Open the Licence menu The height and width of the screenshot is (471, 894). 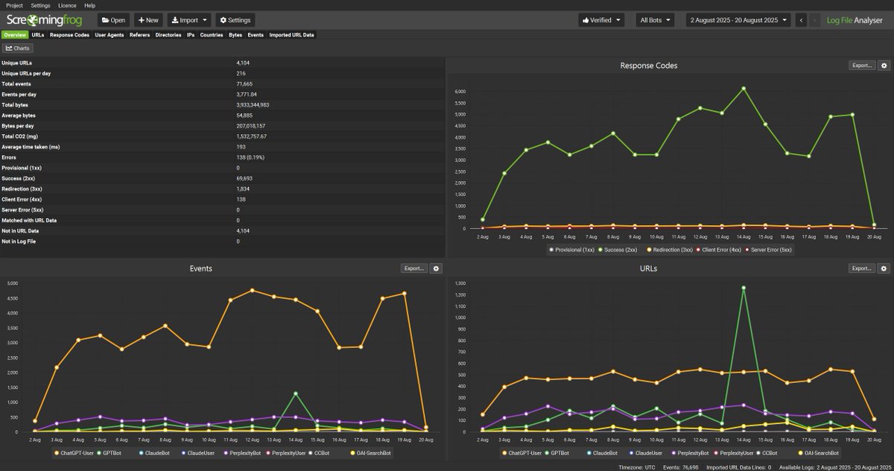[x=67, y=5]
